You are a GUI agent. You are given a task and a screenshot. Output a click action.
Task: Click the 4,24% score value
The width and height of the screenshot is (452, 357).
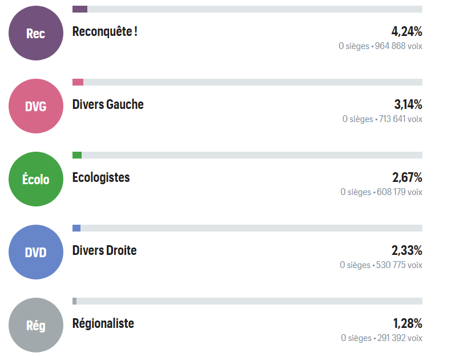(x=406, y=31)
